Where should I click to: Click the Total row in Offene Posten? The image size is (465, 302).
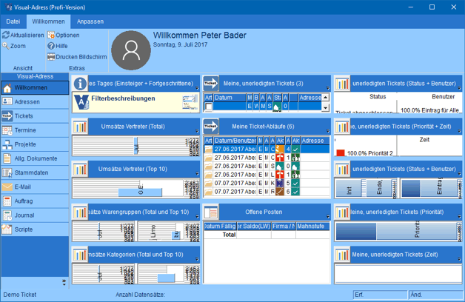(x=267, y=235)
